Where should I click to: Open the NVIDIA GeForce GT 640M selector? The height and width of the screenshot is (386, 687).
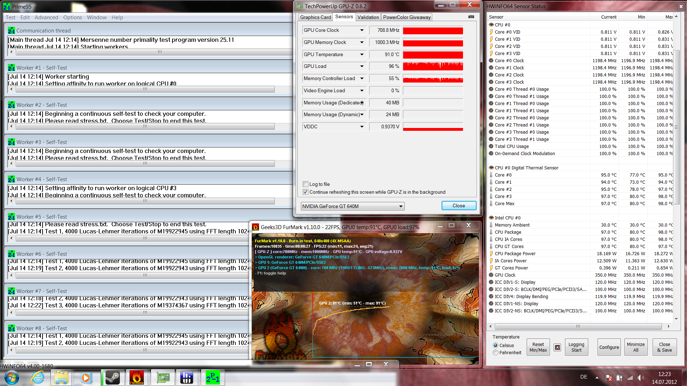pos(352,206)
